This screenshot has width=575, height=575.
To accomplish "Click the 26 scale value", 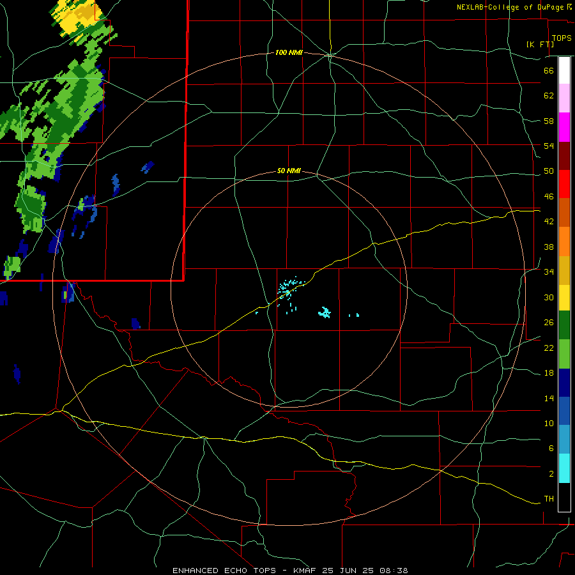I will [549, 323].
